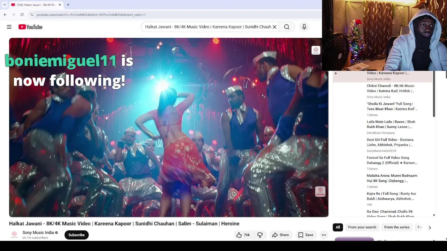
Task: Play Ra One Chammak Challo from playlist
Action: 383,213
